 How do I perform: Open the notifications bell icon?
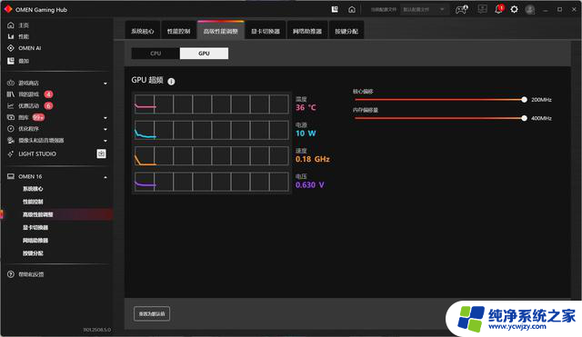coord(498,9)
